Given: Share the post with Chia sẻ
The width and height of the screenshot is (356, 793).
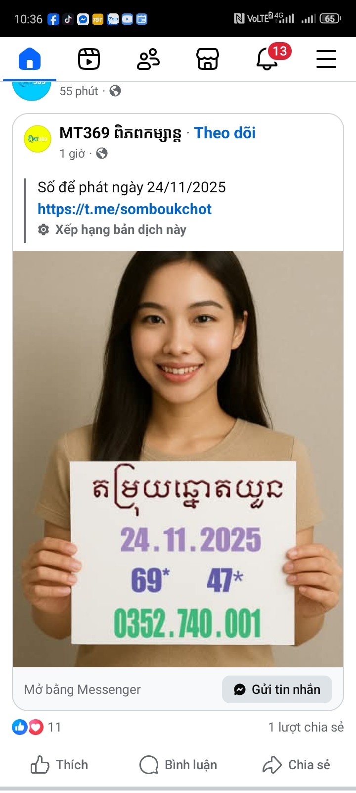Looking at the screenshot, I should click(x=296, y=765).
